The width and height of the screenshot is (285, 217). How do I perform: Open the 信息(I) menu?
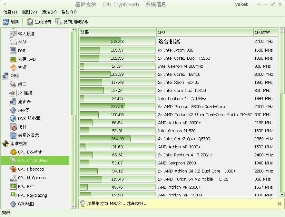pos(10,12)
